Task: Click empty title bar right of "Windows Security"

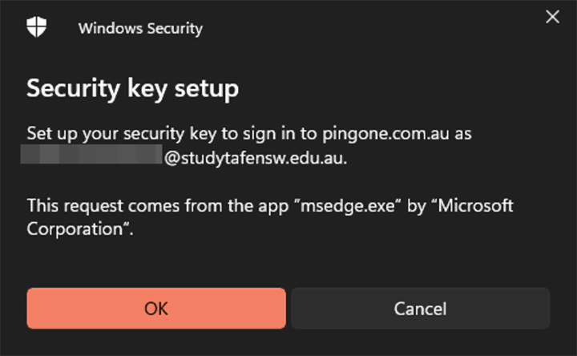Action: [361, 29]
